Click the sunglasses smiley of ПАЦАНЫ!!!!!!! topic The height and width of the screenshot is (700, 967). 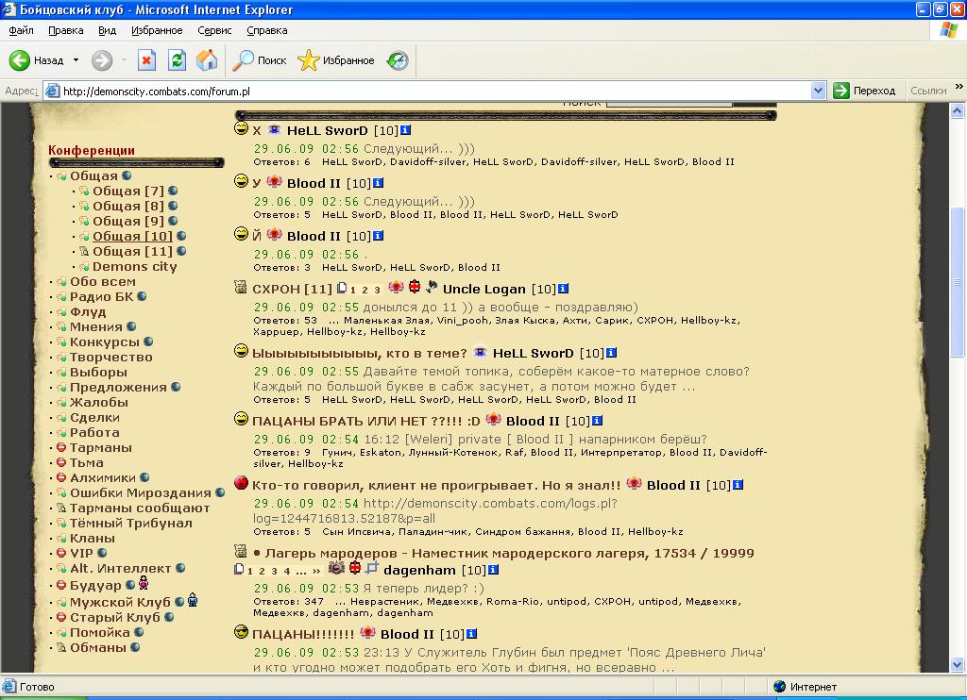pos(241,631)
